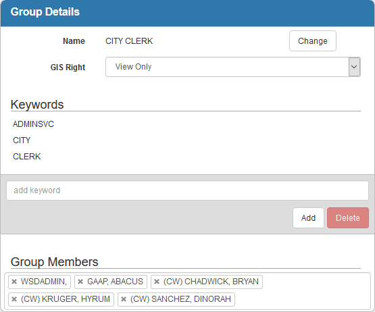375x312 pixels.
Task: Select the View Only combo box
Action: 232,67
